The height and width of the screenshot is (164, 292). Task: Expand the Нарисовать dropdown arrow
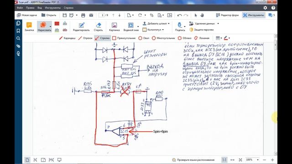51,26
